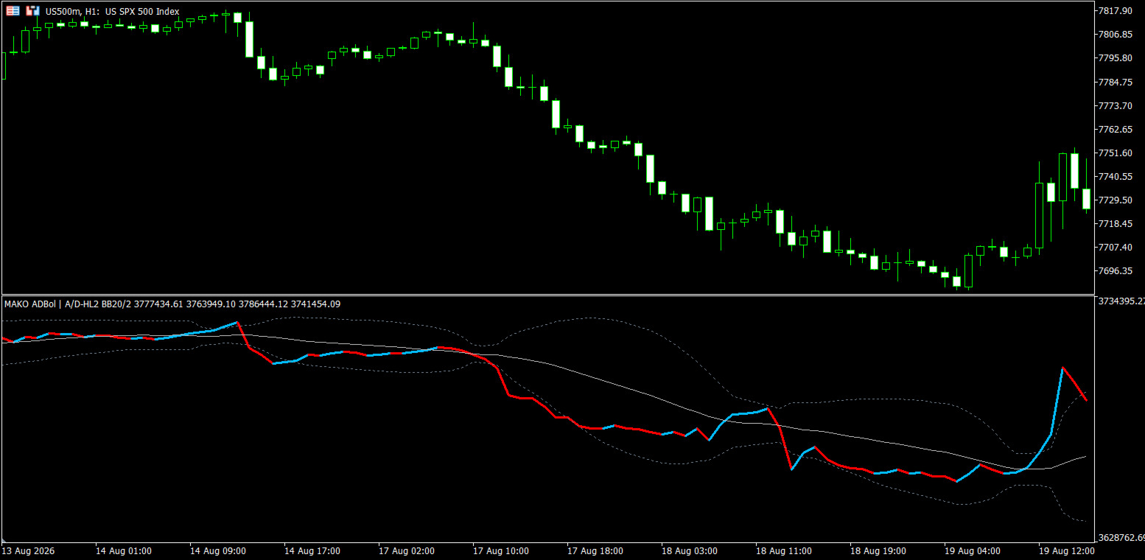Open the Depth of Market icon

pos(32,11)
